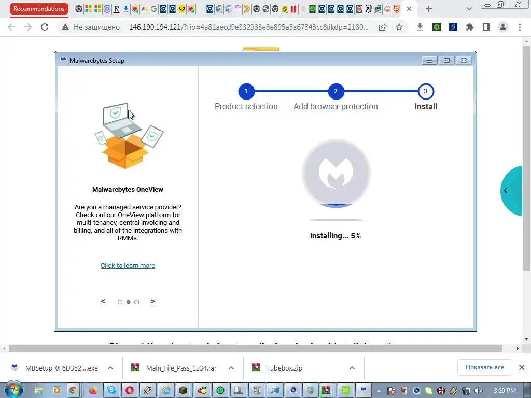Open a new browser tab
This screenshot has height=398, width=531.
point(429,9)
